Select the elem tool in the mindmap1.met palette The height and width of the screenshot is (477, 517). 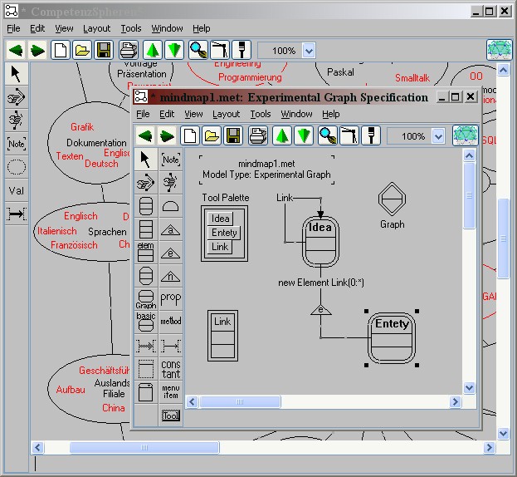coord(146,252)
